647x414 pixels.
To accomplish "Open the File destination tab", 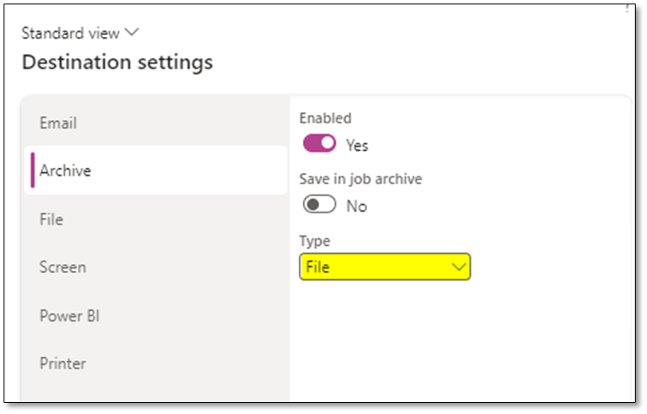I will tap(51, 219).
